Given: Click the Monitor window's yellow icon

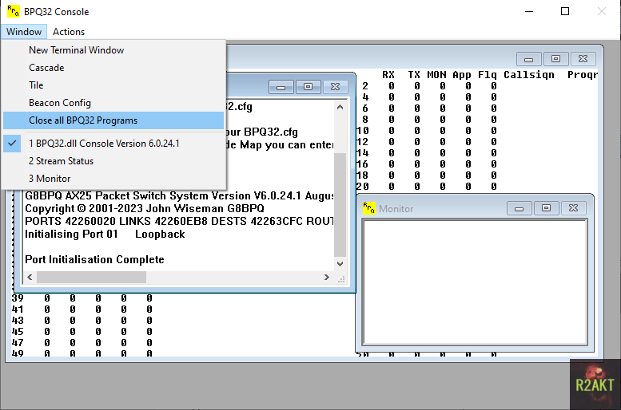Looking at the screenshot, I should [x=368, y=208].
